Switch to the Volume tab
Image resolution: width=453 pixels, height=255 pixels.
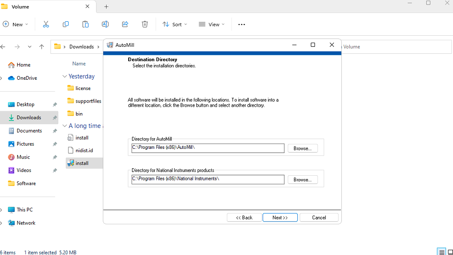pyautogui.click(x=48, y=6)
